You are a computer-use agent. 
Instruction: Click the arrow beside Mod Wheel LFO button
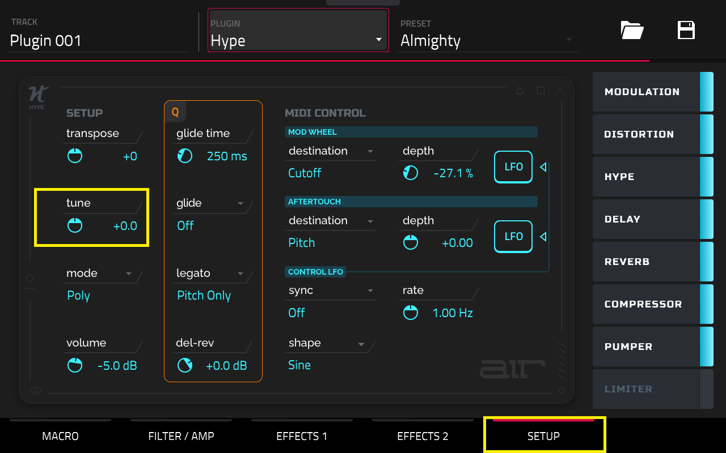[x=543, y=167]
